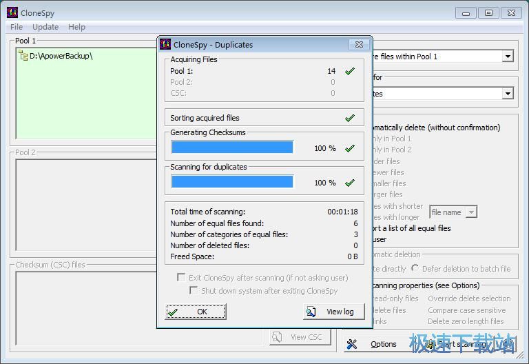529x364 pixels.
Task: Click the View CSC magnifier icon
Action: [x=277, y=336]
